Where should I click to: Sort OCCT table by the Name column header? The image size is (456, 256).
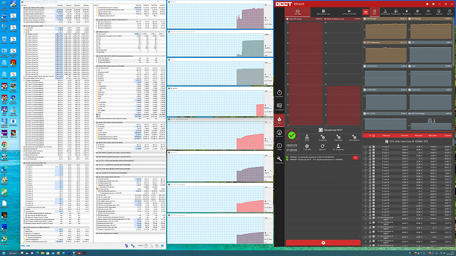(386, 136)
